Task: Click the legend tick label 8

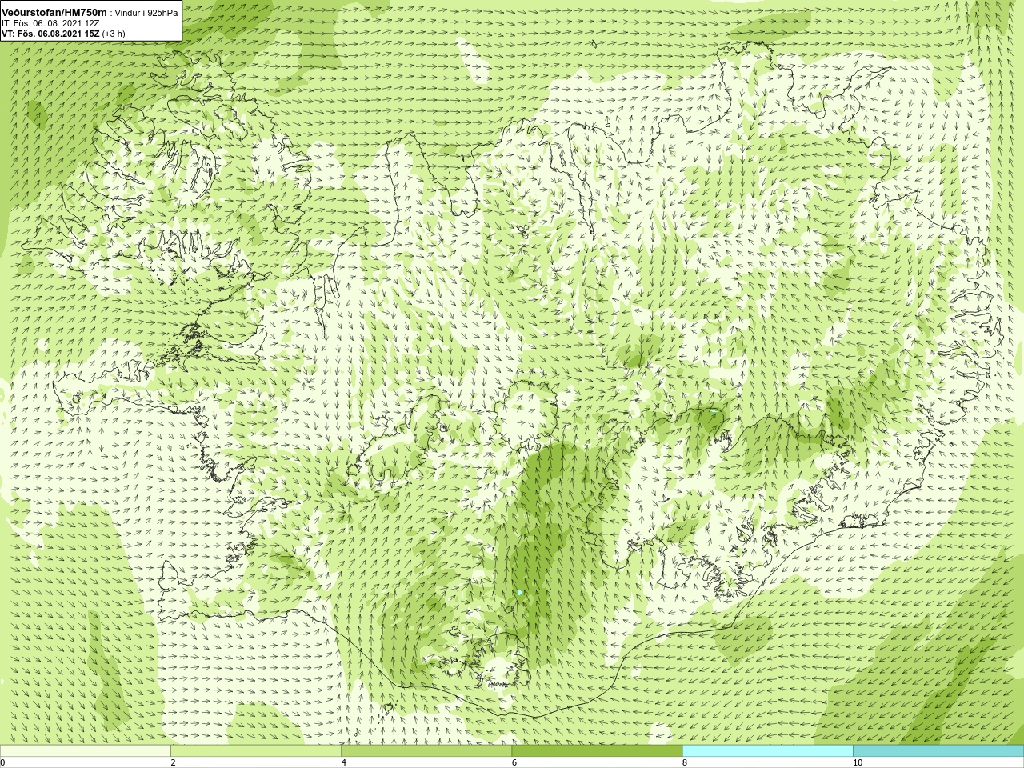Action: click(684, 763)
